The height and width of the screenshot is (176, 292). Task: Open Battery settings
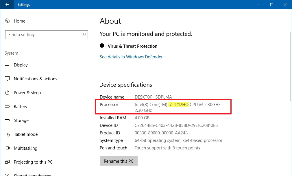21,107
